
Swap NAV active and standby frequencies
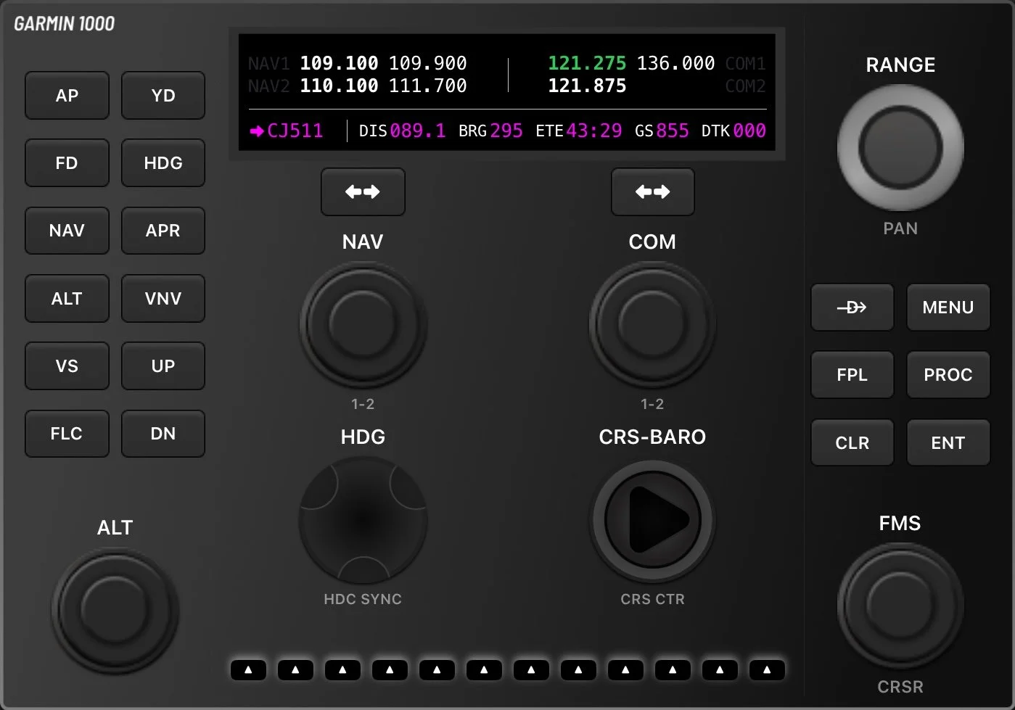[x=363, y=192]
